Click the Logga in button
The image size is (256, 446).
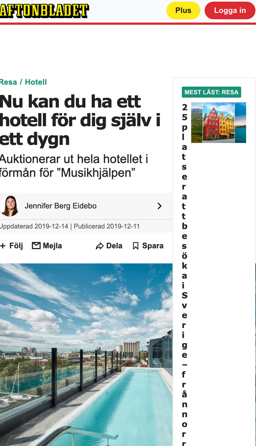[230, 11]
